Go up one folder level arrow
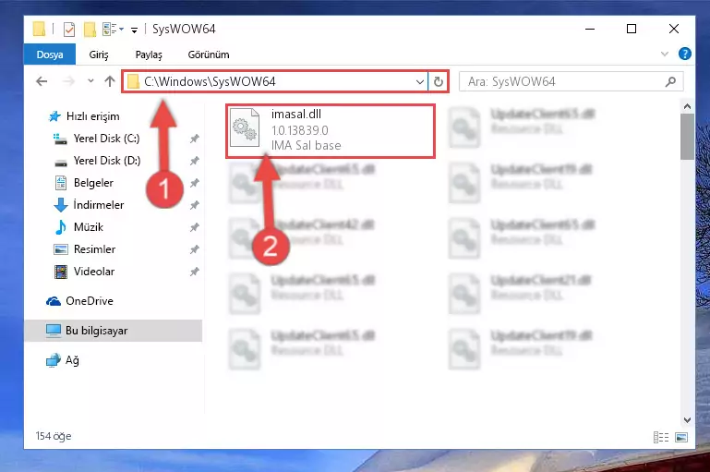Viewport: 710px width, 472px height. coord(110,81)
